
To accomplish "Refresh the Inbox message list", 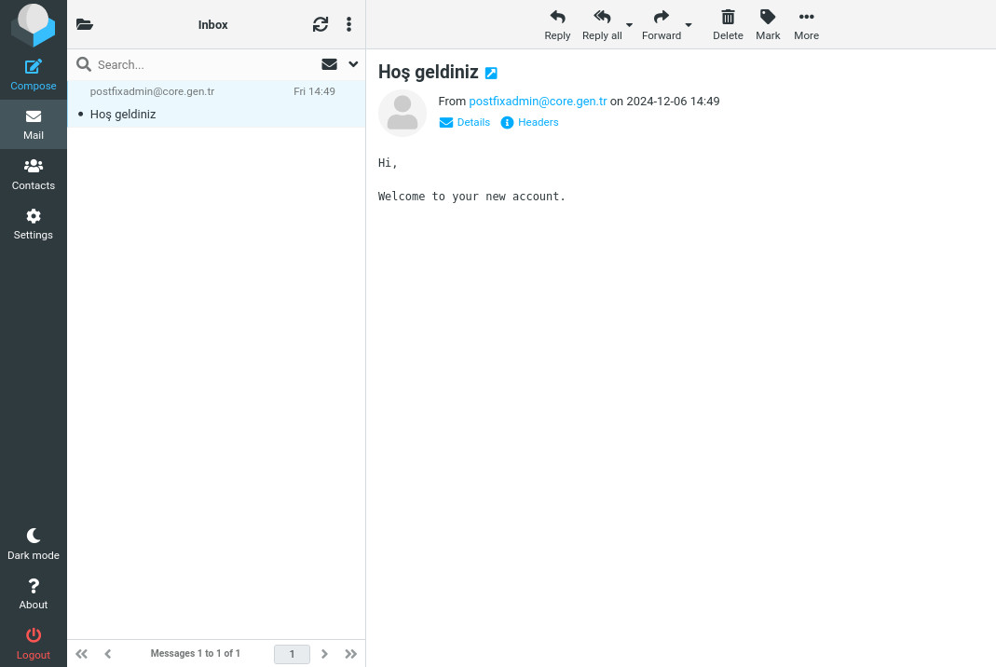I will coord(321,25).
